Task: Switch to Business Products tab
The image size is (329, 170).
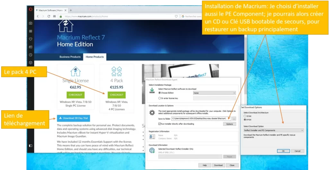Action: pyautogui.click(x=70, y=57)
